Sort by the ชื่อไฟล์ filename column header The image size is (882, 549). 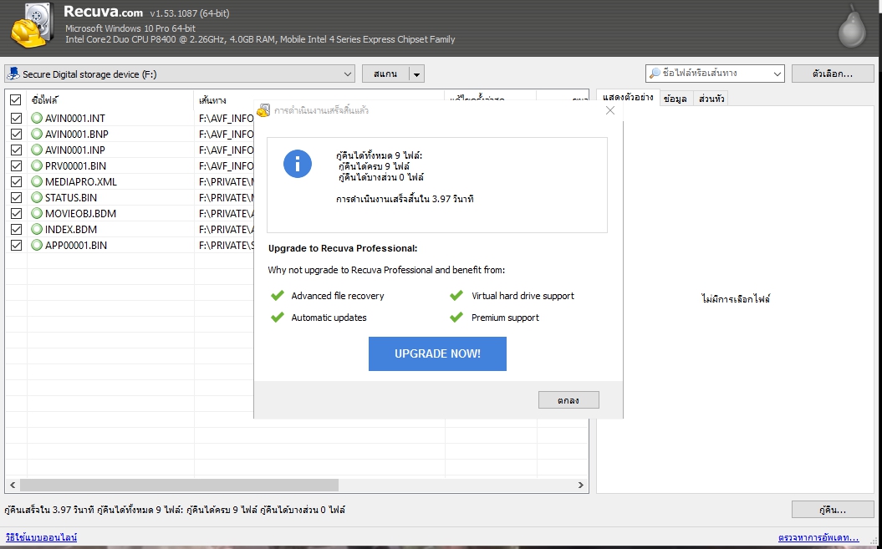coord(110,100)
